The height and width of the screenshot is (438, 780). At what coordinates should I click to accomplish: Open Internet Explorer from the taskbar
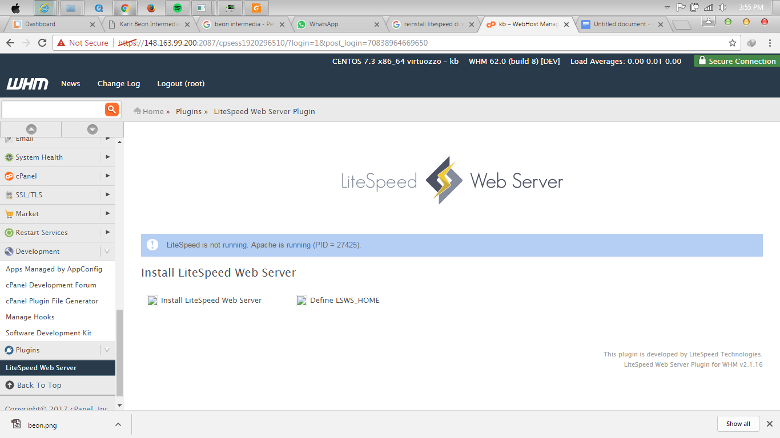[45, 8]
